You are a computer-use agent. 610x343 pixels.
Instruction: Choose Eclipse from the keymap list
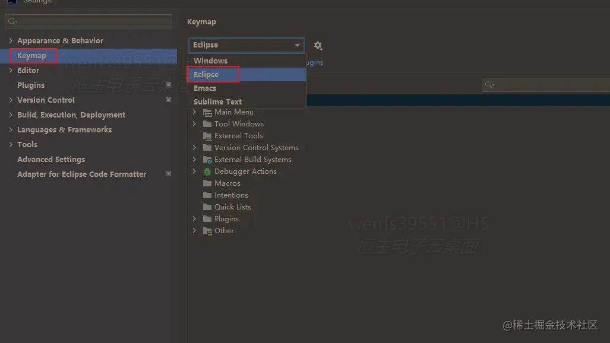[247, 74]
